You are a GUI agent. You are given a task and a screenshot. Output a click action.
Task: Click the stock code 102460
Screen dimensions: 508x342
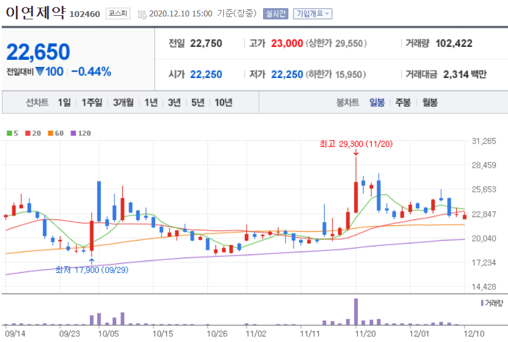pyautogui.click(x=85, y=14)
